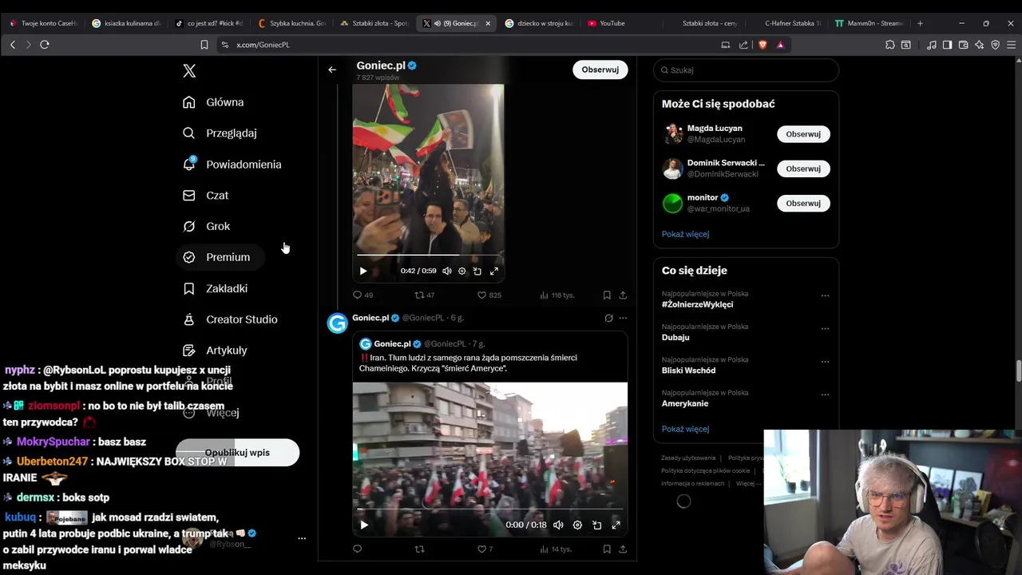Mute the first video at 0:42
The height and width of the screenshot is (575, 1022).
pos(446,272)
